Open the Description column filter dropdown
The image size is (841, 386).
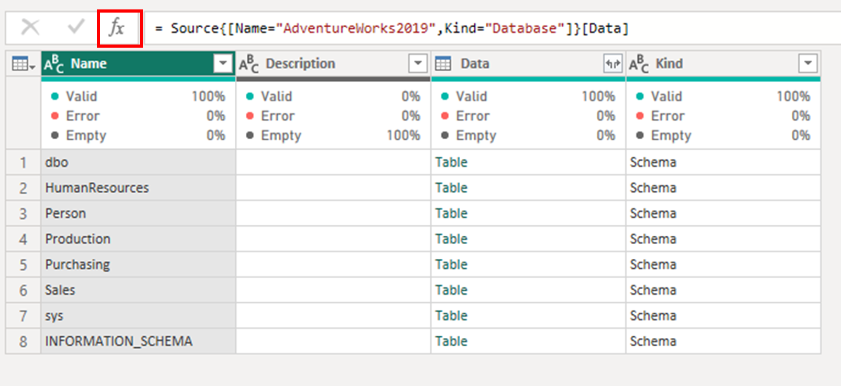418,64
